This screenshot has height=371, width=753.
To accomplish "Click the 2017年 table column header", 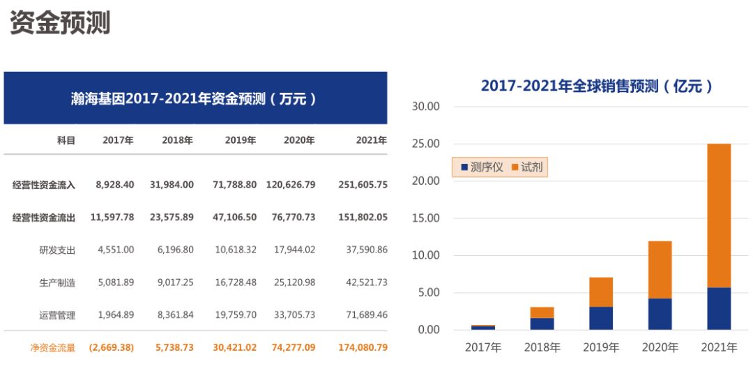I will click(x=118, y=141).
